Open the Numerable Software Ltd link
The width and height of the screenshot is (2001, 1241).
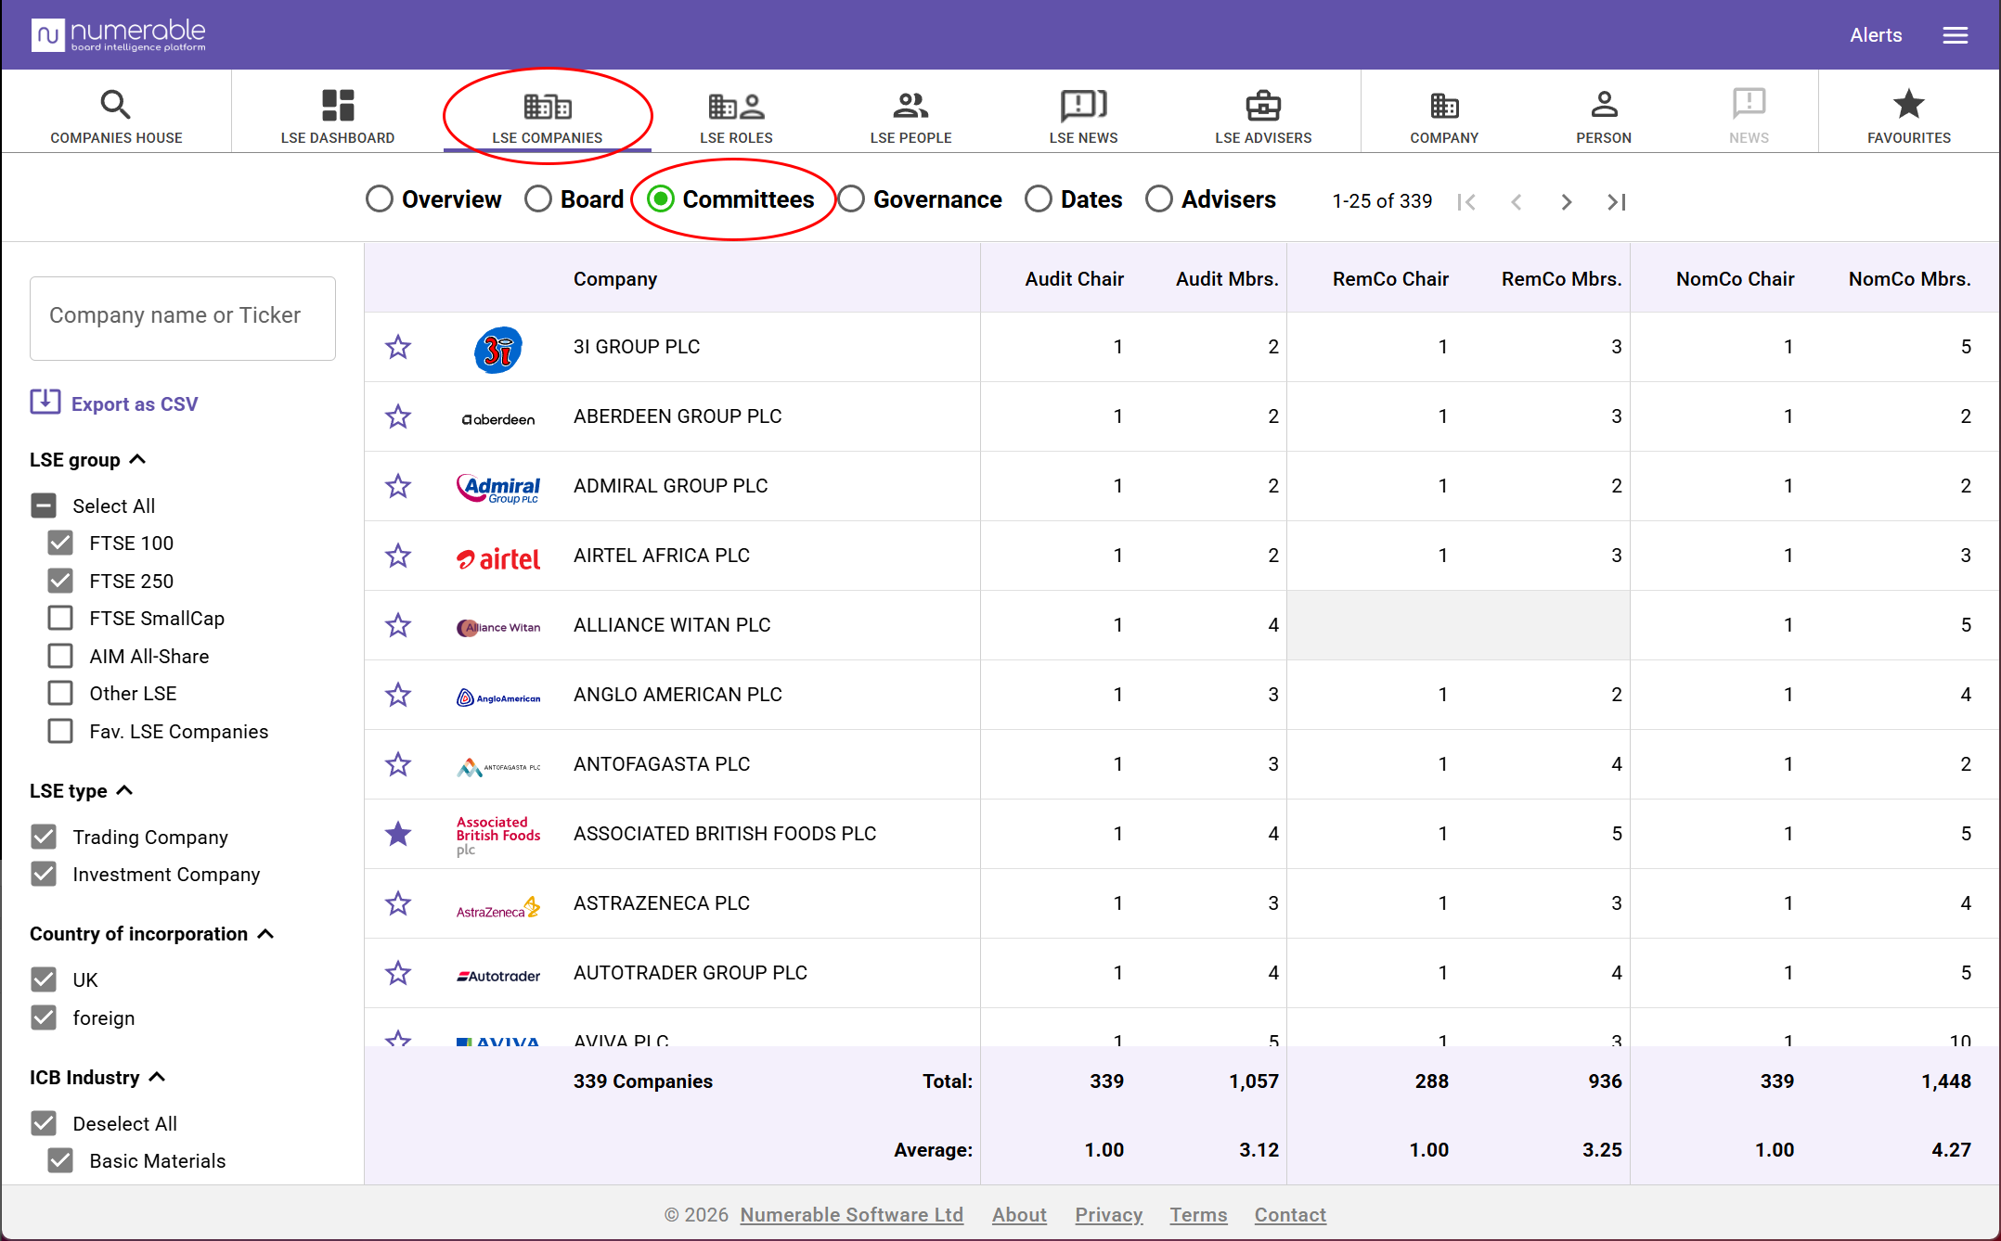coord(851,1215)
